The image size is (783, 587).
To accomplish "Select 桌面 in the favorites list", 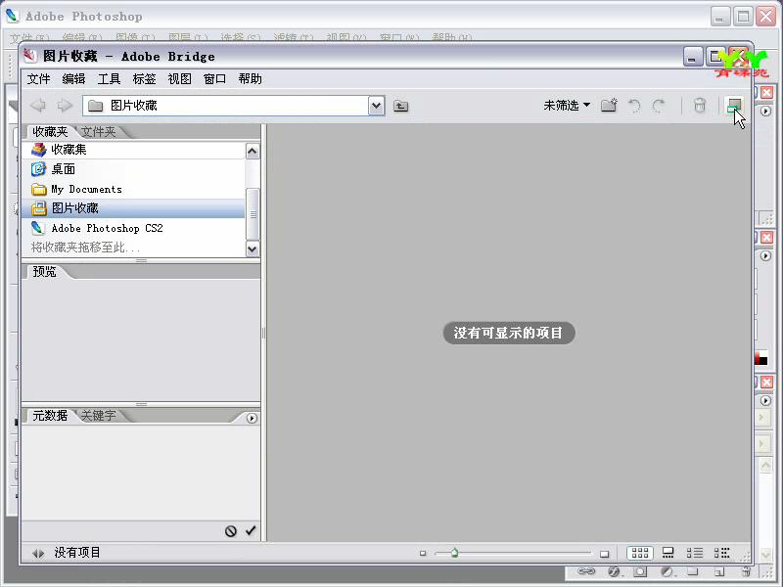I will [x=133, y=169].
